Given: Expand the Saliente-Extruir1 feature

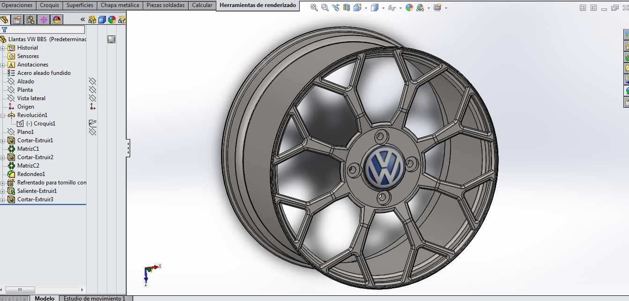Looking at the screenshot, I should tap(3, 191).
